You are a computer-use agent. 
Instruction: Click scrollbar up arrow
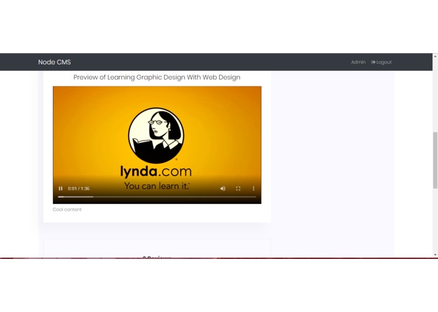(435, 56)
